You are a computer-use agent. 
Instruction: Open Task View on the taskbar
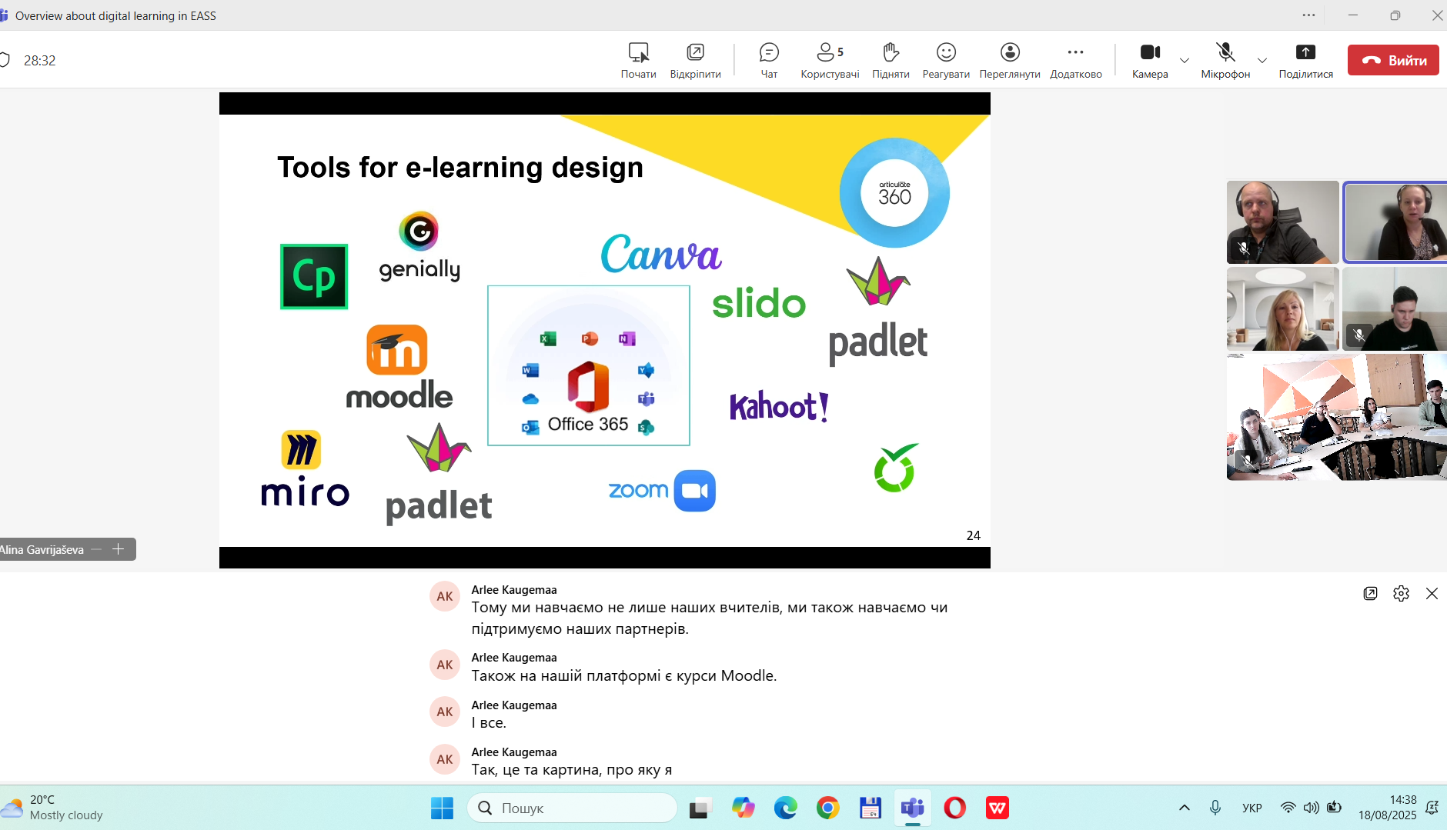[700, 808]
